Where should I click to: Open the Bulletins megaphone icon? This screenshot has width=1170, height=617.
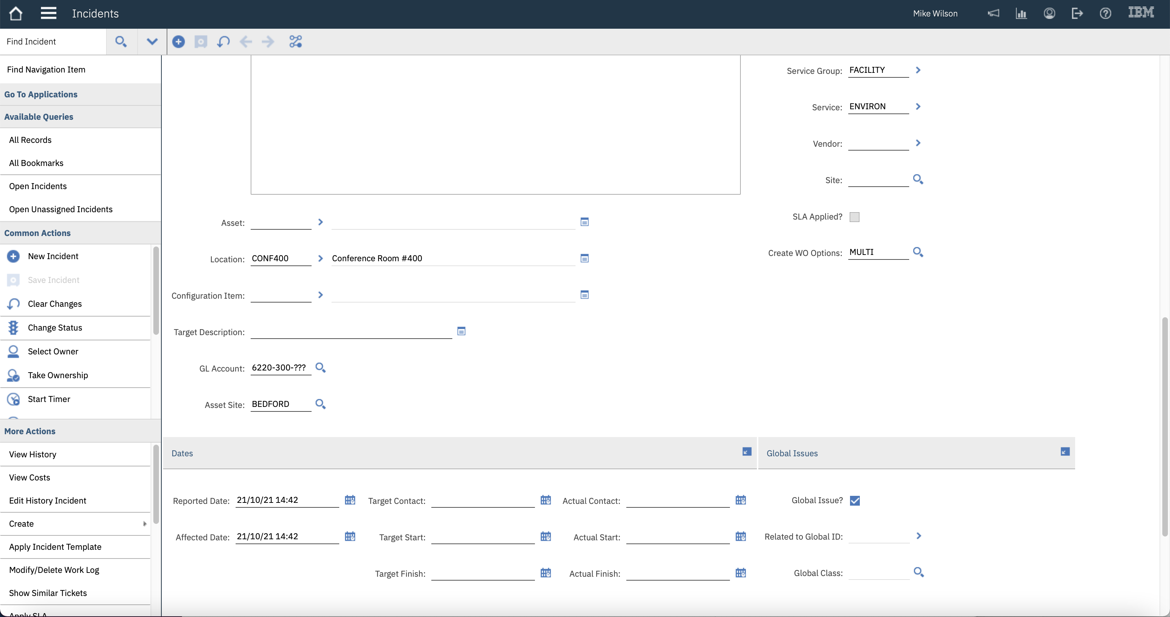(993, 14)
